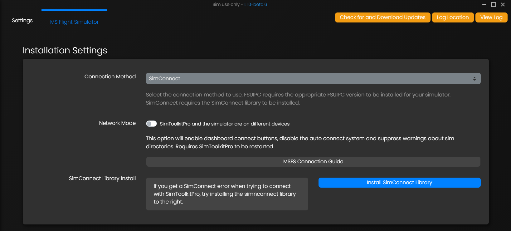Expand the Connection Method SimConnect dropdown
Image resolution: width=511 pixels, height=231 pixels.
[x=313, y=79]
